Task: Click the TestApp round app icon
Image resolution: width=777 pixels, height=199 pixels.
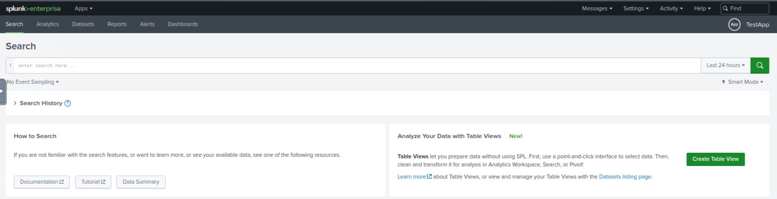Action: [x=734, y=24]
